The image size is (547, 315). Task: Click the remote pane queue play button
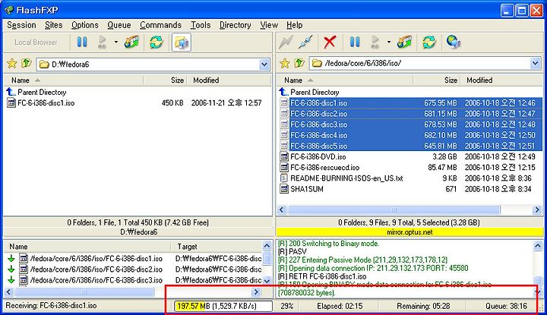tap(375, 43)
